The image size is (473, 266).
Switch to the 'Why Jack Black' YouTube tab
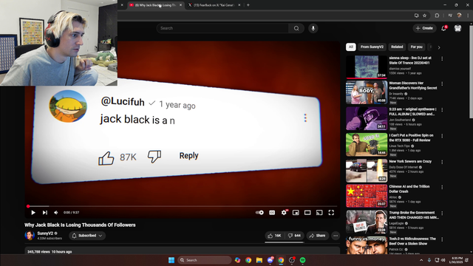click(156, 5)
